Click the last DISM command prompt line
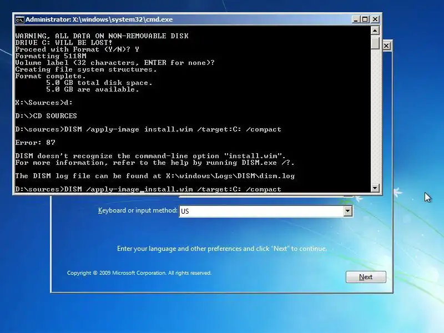Screen dimensions: 444x333 coord(148,189)
